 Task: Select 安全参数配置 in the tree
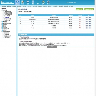8,19
